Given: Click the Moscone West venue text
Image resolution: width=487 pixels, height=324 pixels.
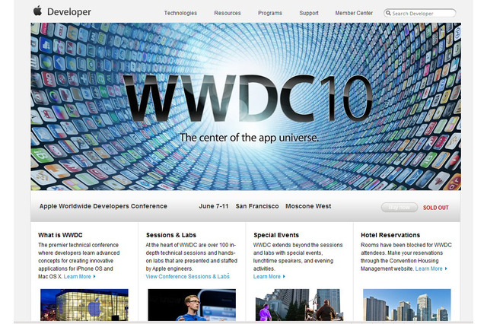Looking at the screenshot, I should point(308,206).
